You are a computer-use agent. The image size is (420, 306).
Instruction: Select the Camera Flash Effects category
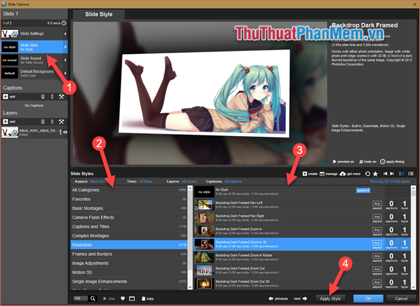[129, 217]
